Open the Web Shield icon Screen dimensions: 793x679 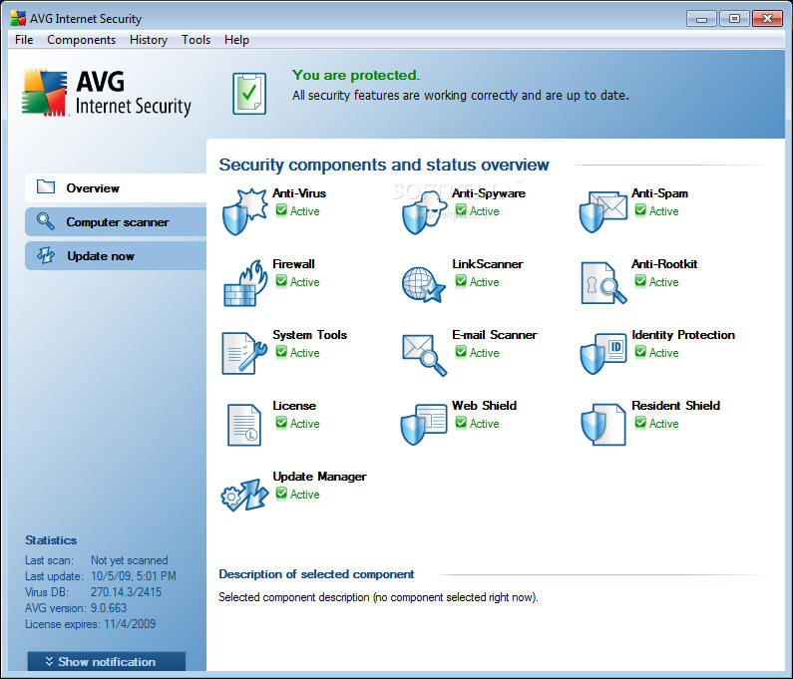[424, 424]
